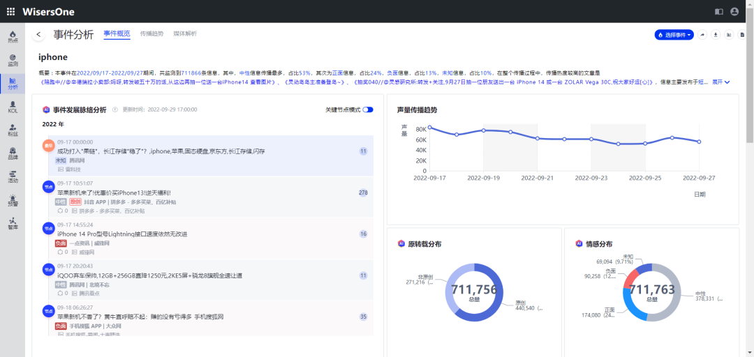Image resolution: width=754 pixels, height=357 pixels.
Task: Click the 2022-09-27 data point on trend line
Action: pyautogui.click(x=699, y=142)
